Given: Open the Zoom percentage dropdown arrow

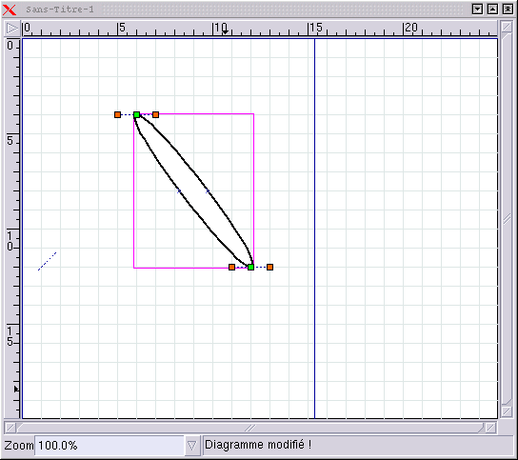Looking at the screenshot, I should (x=192, y=446).
